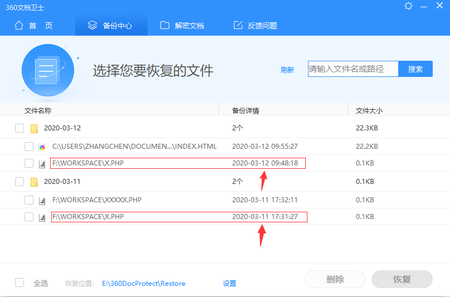Click the XXXXX.PHP file icon

coord(42,200)
